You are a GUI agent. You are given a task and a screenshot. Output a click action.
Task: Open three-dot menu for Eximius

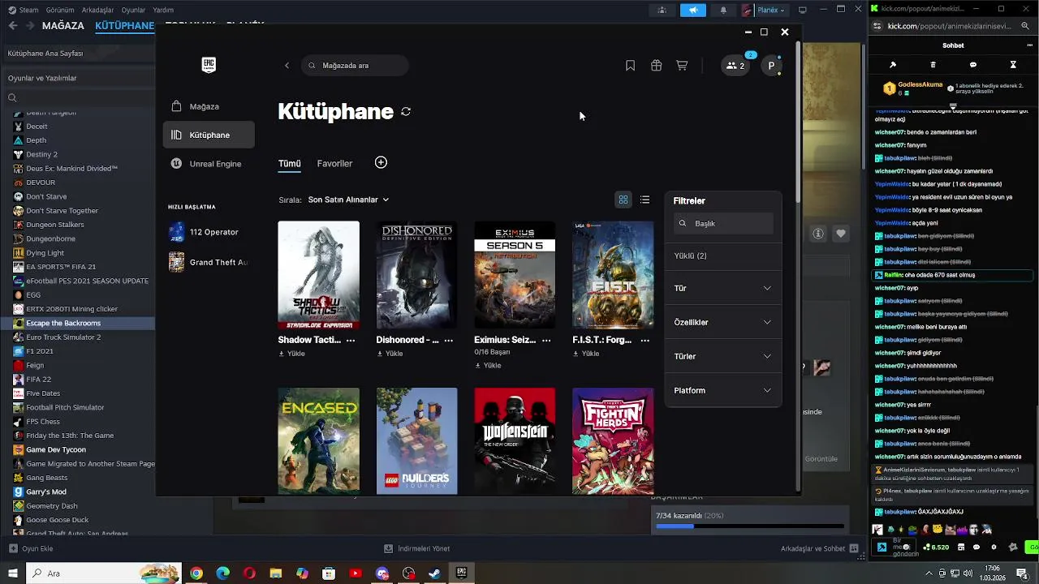pyautogui.click(x=546, y=341)
